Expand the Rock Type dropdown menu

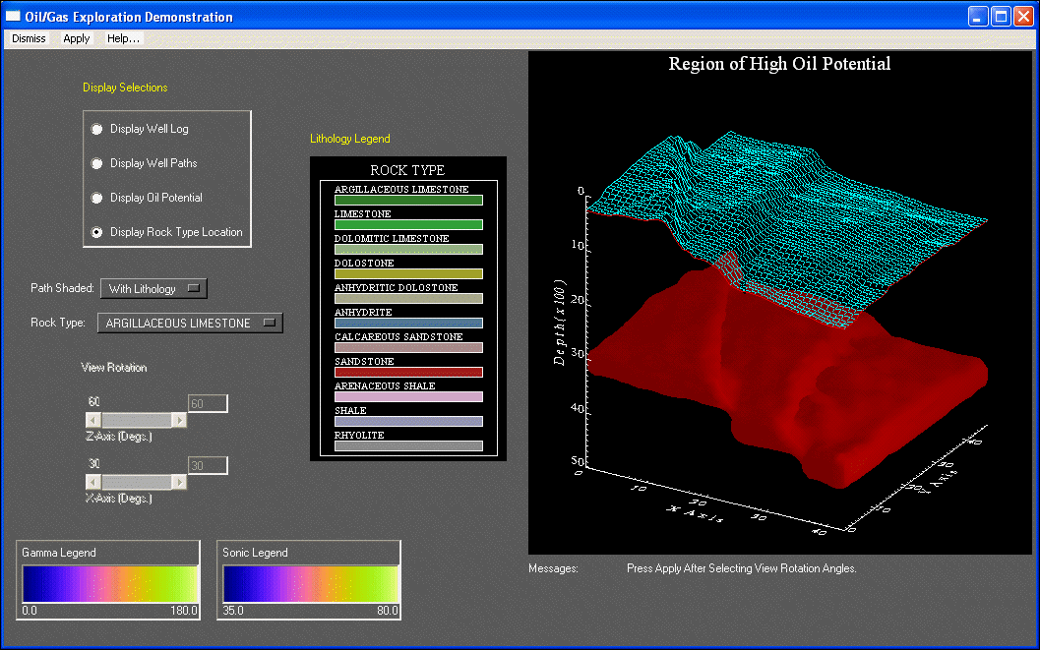tap(190, 323)
